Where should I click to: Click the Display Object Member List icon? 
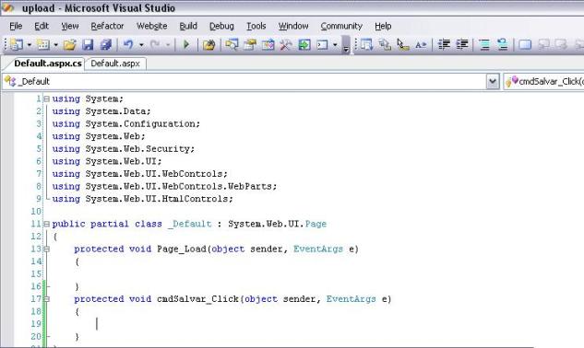click(366, 45)
